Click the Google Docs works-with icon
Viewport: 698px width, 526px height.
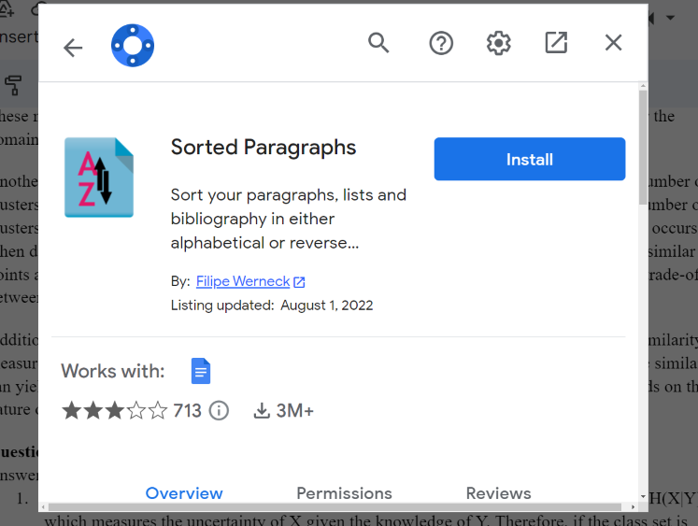point(201,371)
